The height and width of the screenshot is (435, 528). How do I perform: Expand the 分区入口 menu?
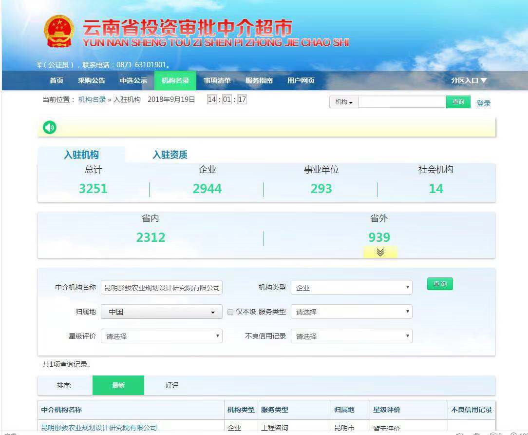[x=469, y=81]
